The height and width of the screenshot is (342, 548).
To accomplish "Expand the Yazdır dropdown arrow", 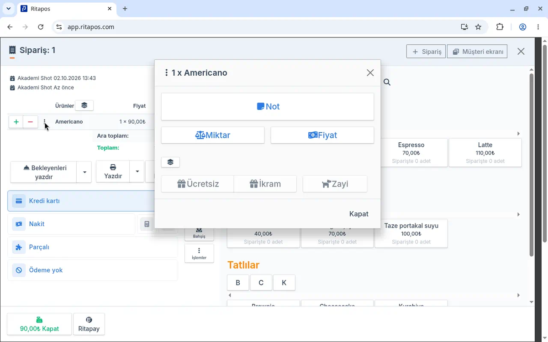I will [137, 172].
